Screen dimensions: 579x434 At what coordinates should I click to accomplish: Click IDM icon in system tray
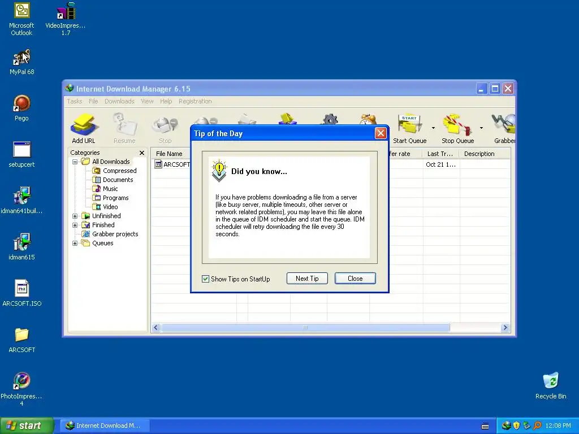click(x=506, y=426)
